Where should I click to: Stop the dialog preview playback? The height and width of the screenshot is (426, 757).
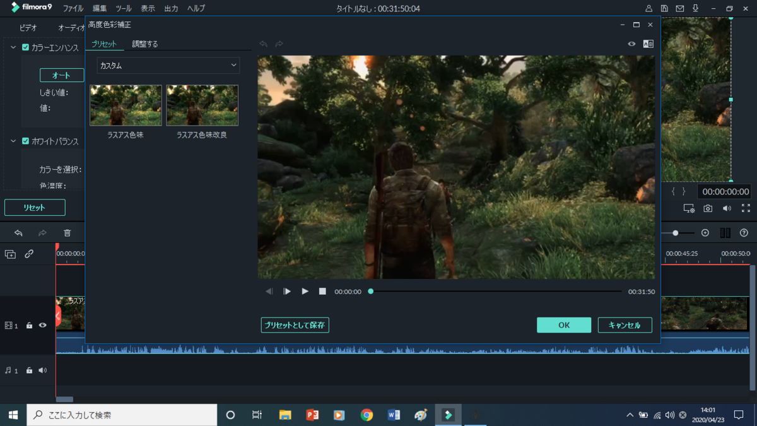point(322,291)
